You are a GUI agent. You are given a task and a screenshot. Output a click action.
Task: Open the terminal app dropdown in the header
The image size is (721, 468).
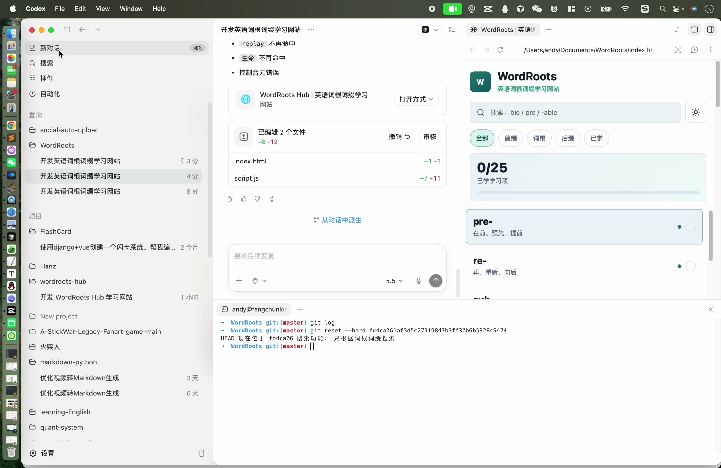429,30
